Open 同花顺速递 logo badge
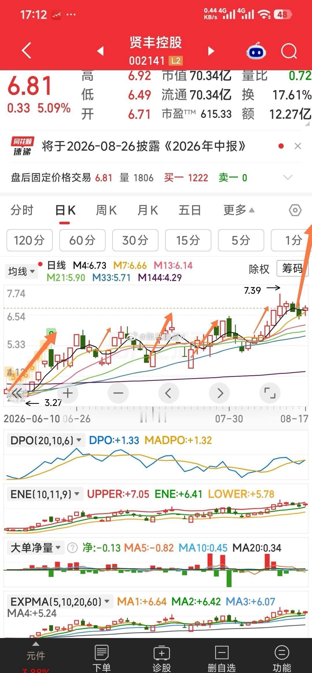The width and height of the screenshot is (312, 673). [23, 146]
